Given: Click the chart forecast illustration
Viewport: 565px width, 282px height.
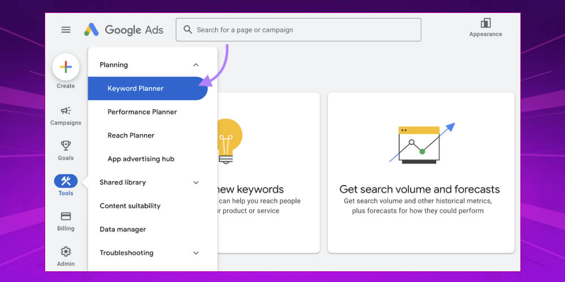Looking at the screenshot, I should (421, 143).
